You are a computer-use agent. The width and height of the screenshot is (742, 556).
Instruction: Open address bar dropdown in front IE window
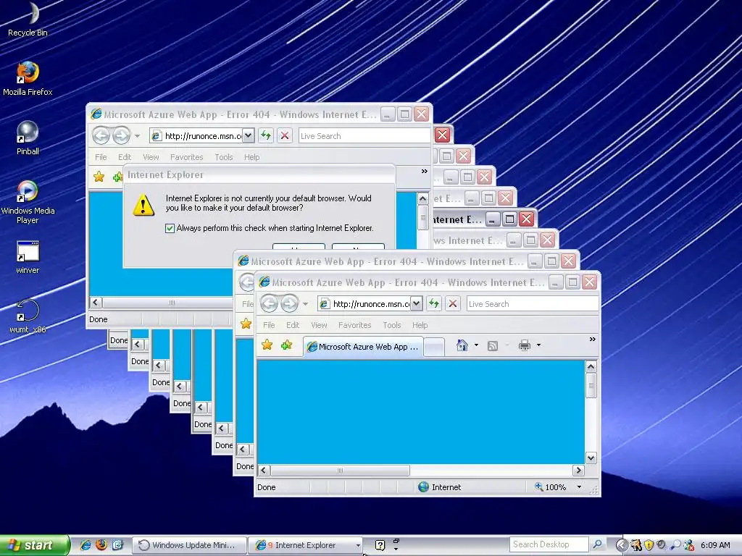click(416, 303)
